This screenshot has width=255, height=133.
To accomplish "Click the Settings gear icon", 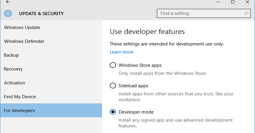I will tap(8, 13).
